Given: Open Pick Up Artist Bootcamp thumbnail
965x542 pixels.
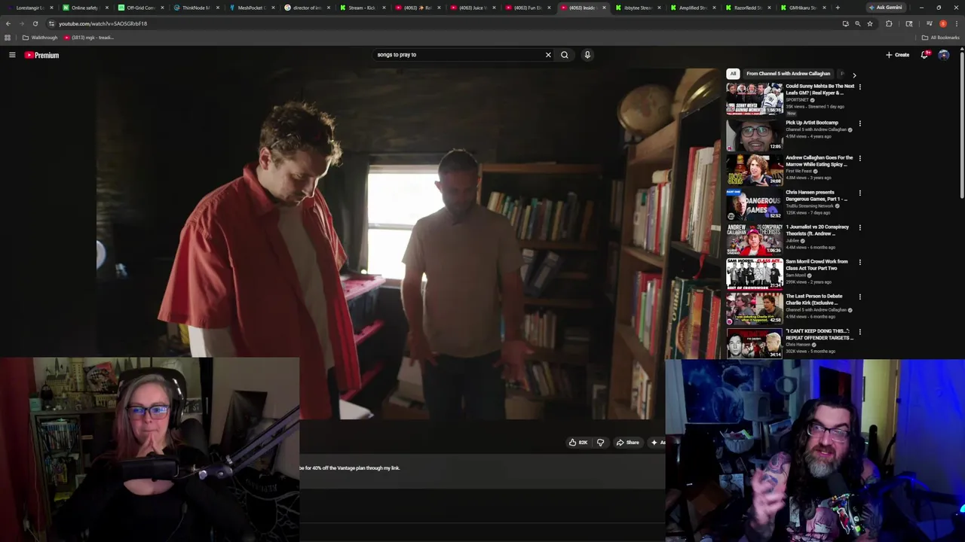Looking at the screenshot, I should [x=755, y=135].
